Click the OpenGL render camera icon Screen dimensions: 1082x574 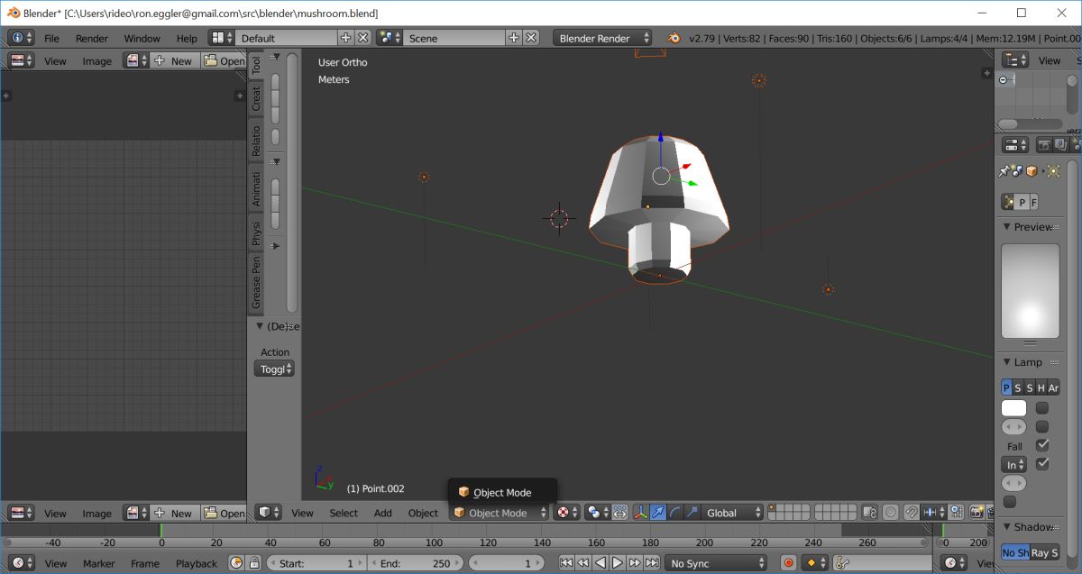click(x=976, y=512)
